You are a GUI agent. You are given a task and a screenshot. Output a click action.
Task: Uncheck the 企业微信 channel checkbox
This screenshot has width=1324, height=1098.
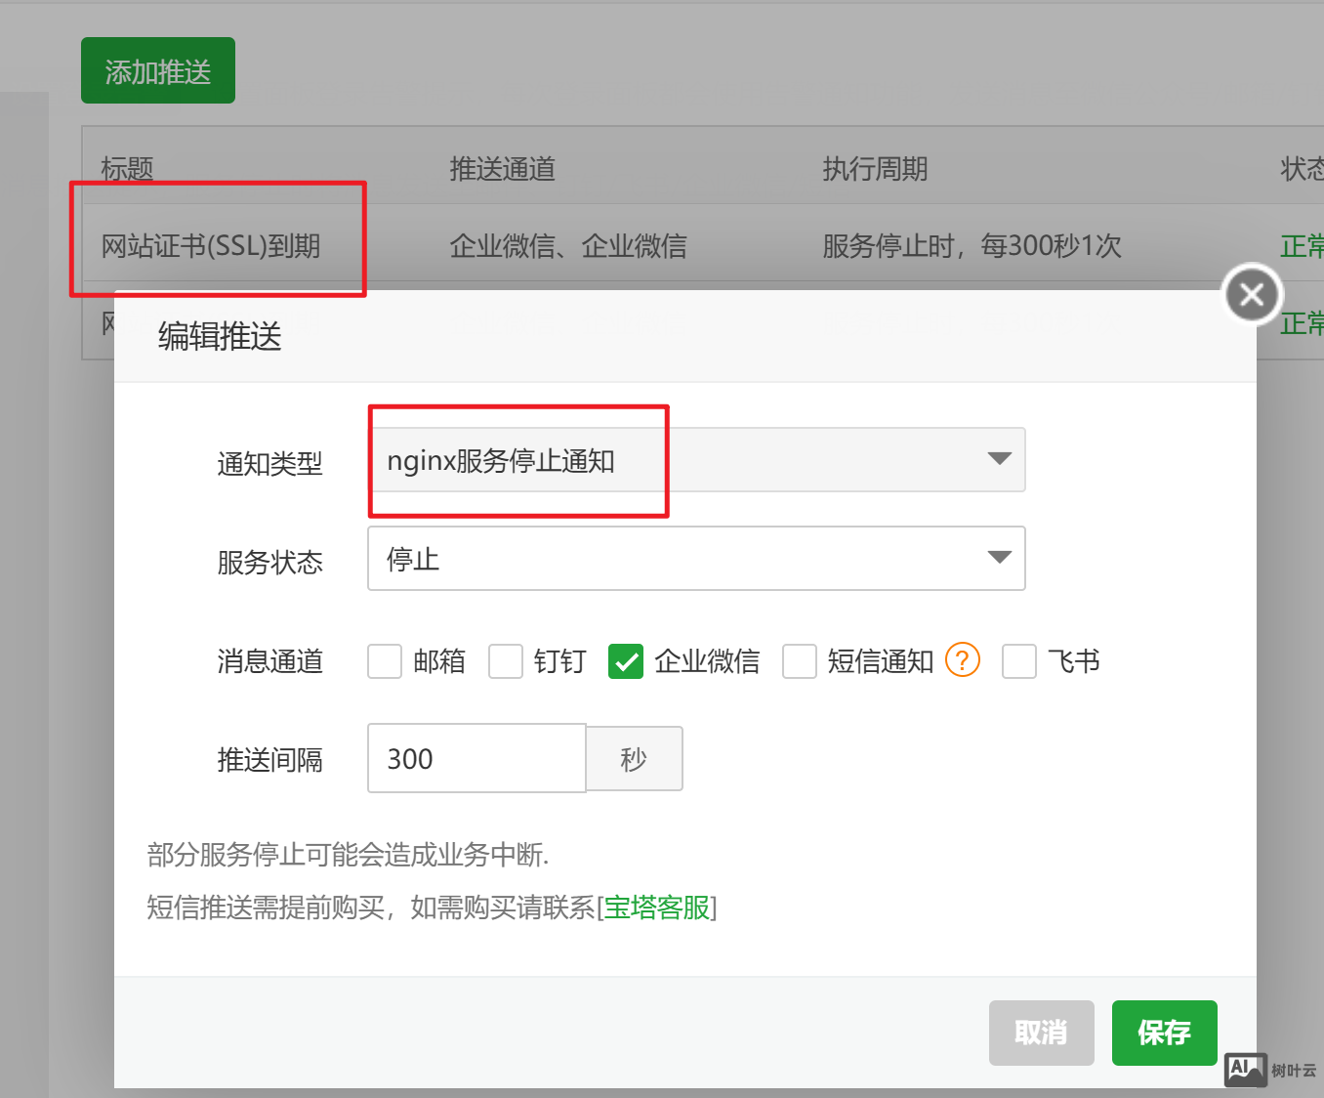(x=626, y=661)
